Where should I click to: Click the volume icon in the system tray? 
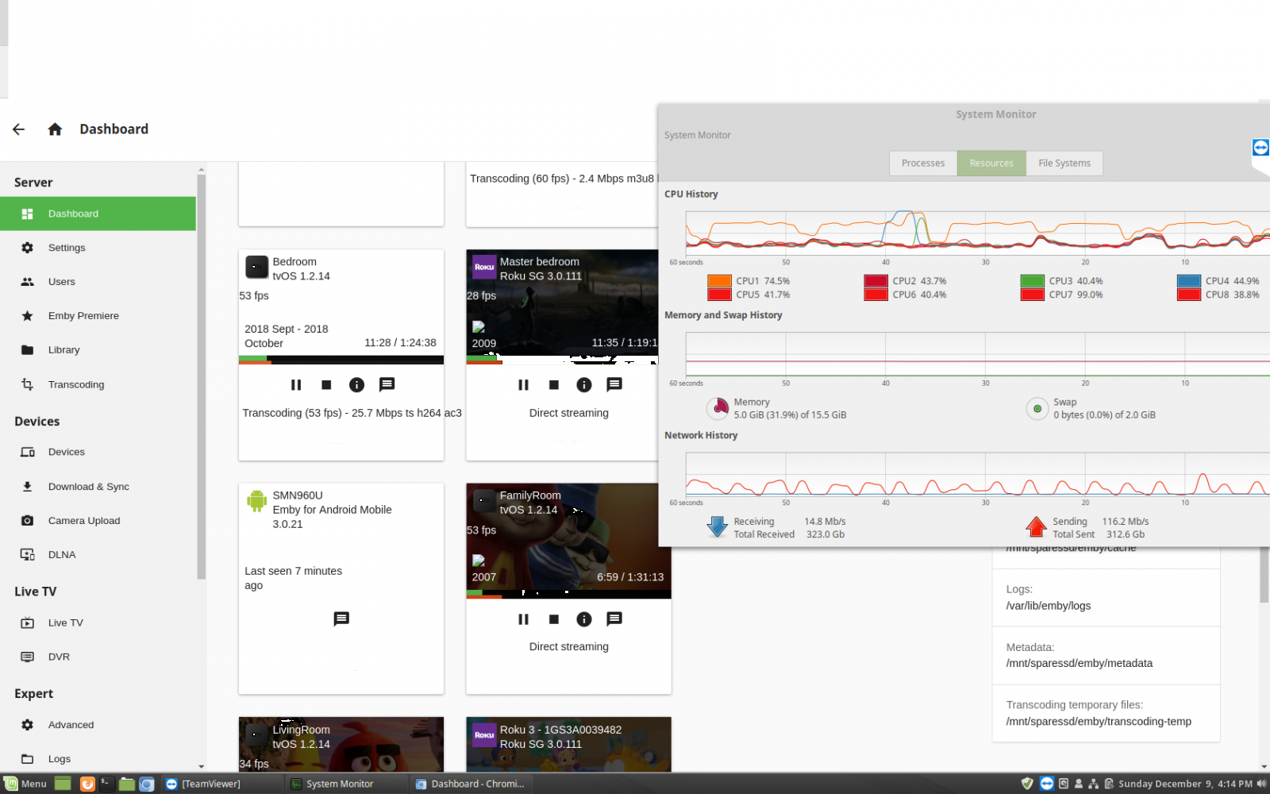(x=1260, y=784)
